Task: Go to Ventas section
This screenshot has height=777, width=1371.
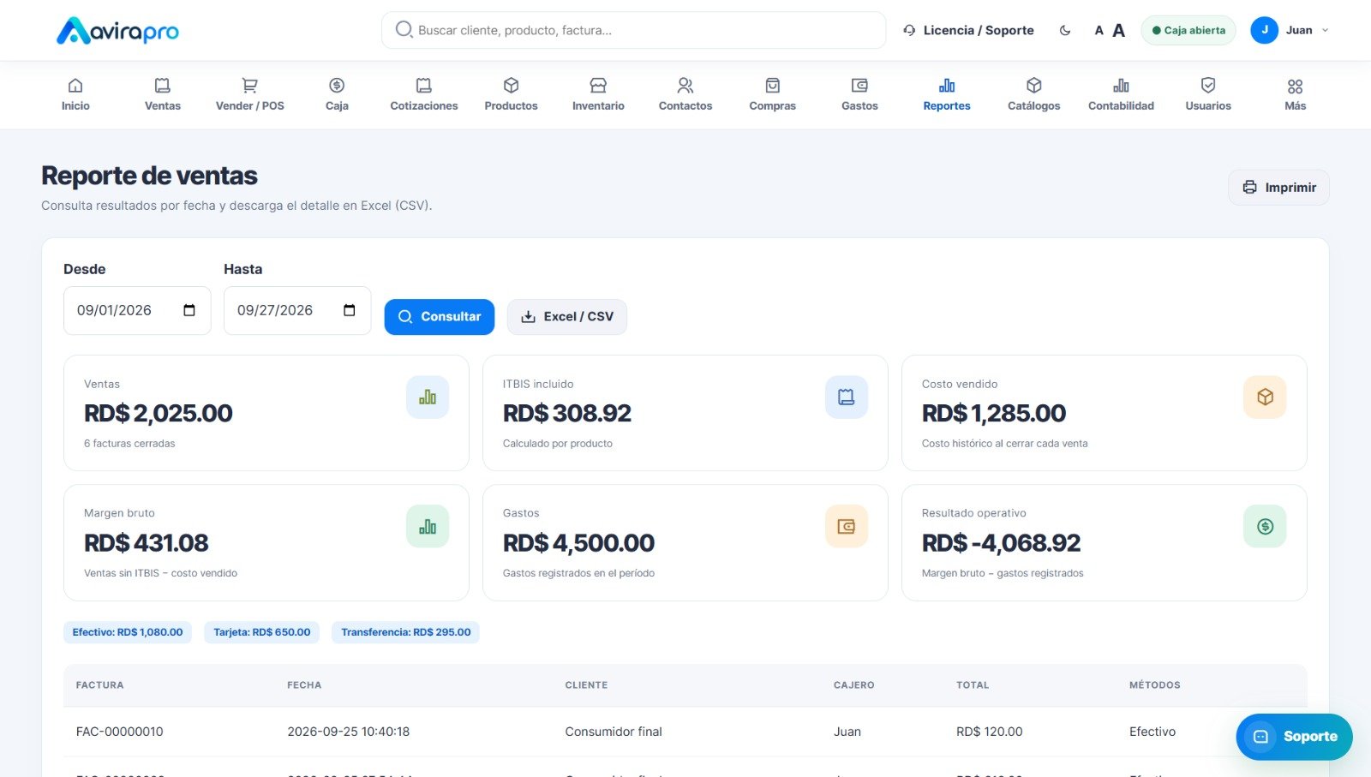Action: (163, 94)
